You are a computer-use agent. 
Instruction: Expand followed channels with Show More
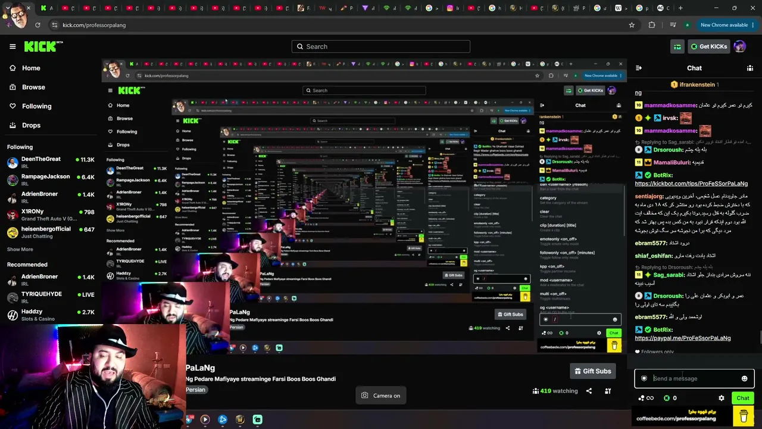coord(20,249)
